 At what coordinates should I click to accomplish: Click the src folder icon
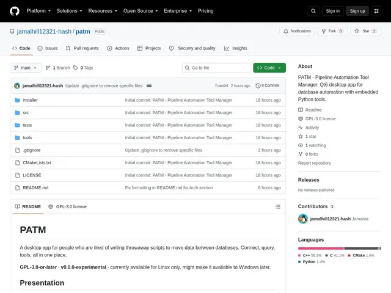17,112
